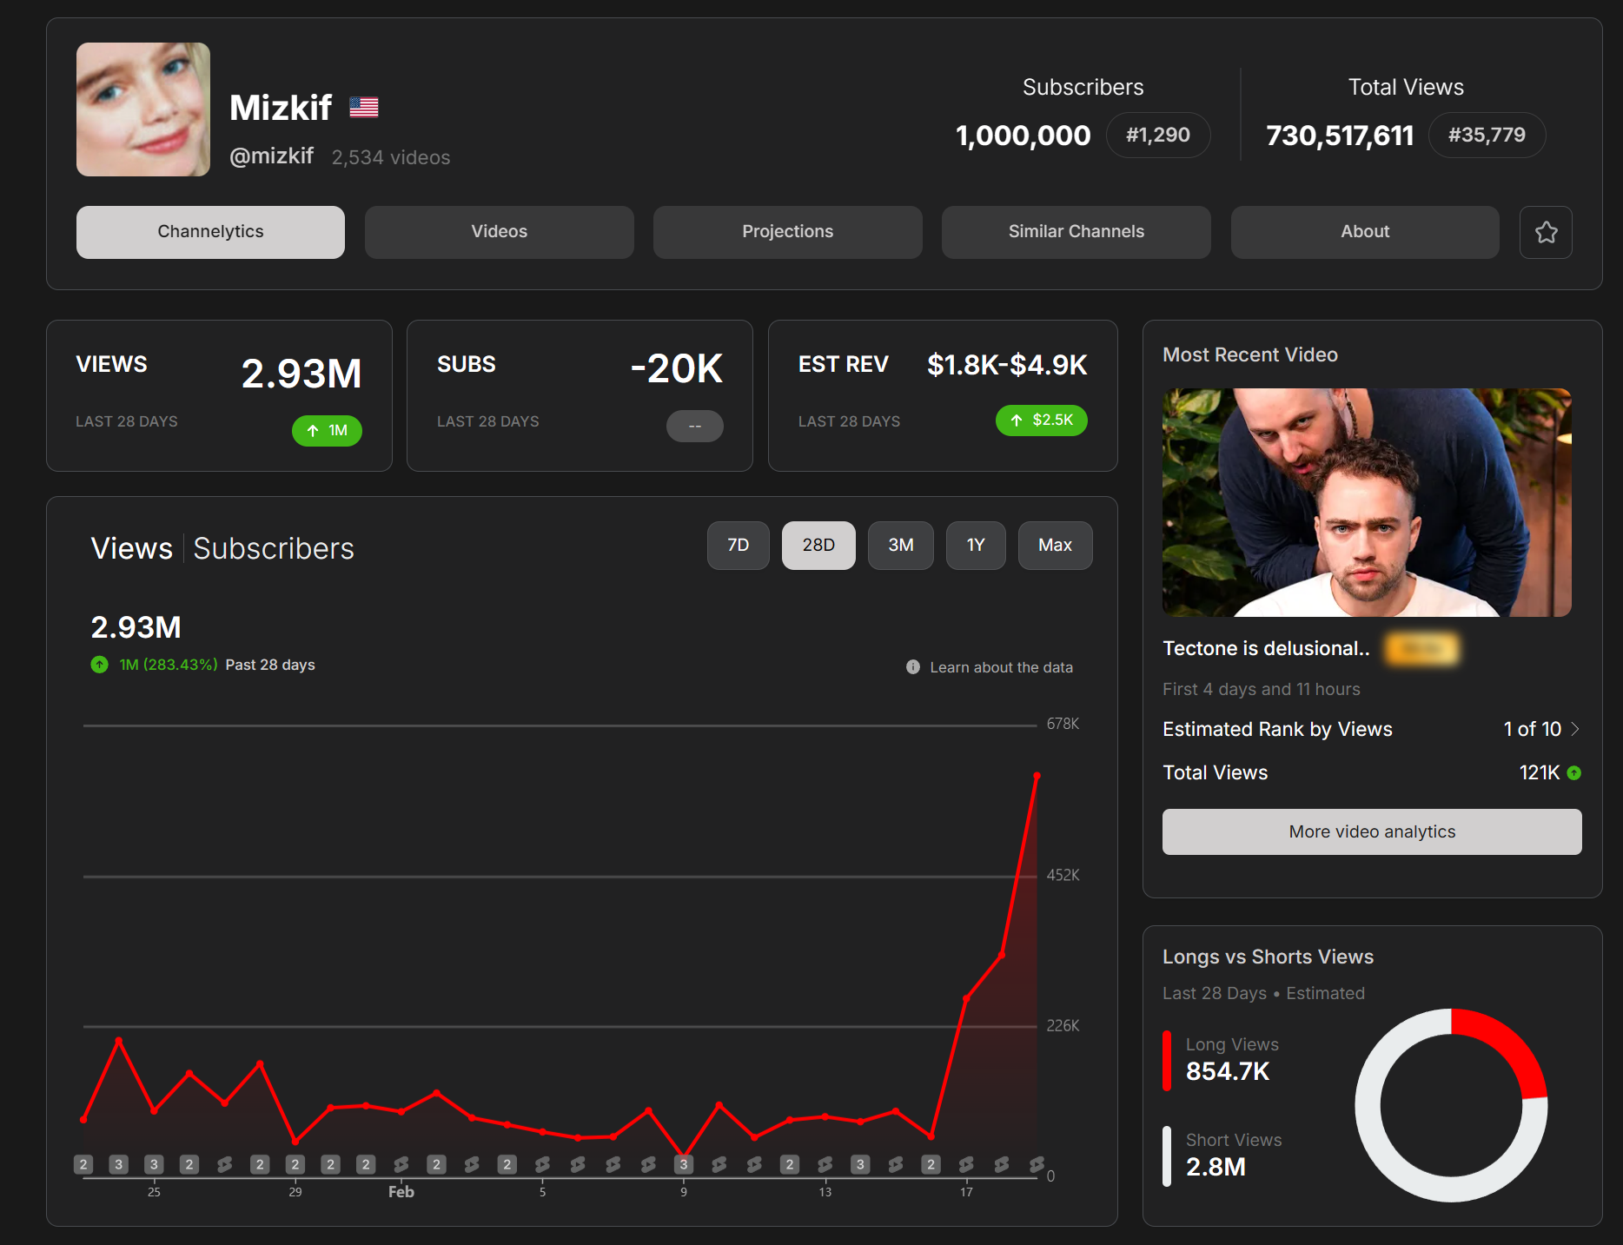
Task: Open the Learn about the data link
Action: point(1002,667)
